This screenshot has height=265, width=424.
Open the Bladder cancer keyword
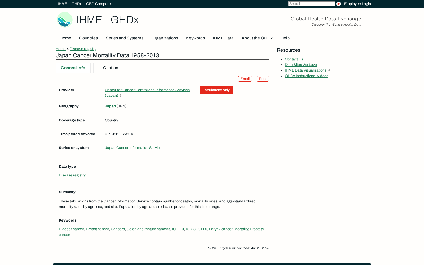(71, 229)
